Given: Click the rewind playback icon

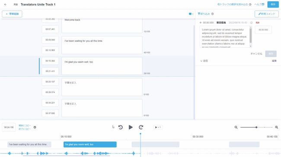Looking at the screenshot, I should pos(121,127).
